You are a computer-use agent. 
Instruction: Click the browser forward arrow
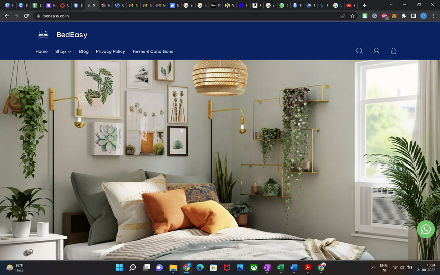(x=17, y=16)
